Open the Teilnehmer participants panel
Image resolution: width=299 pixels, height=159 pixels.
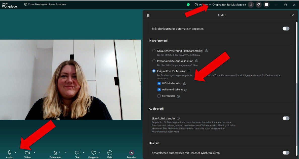coord(55,152)
